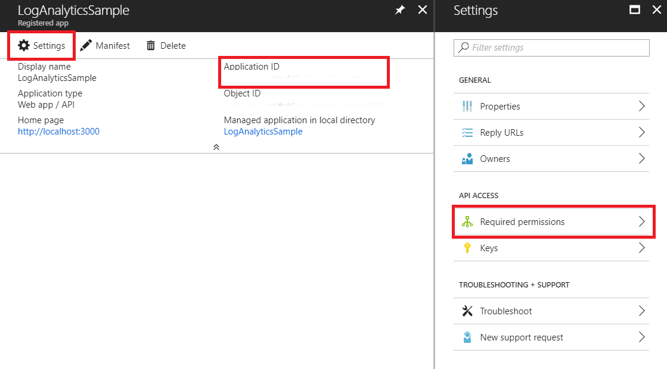Image resolution: width=667 pixels, height=369 pixels.
Task: Click the GENERAL section heading
Action: [474, 80]
